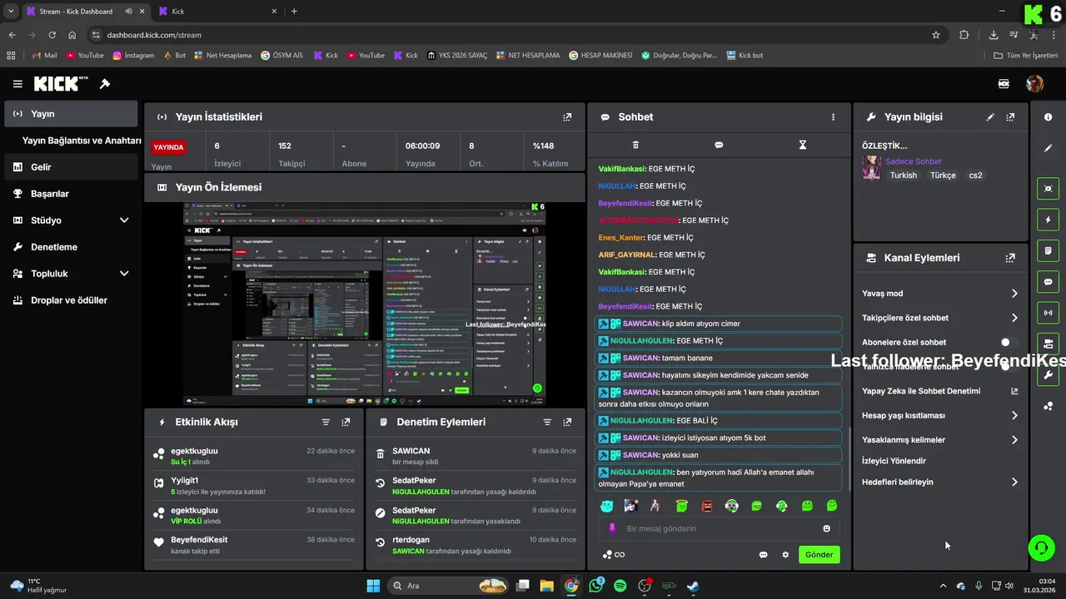Click the three-dots icon at sidebar bottom
1066x599 pixels.
coord(1049,406)
